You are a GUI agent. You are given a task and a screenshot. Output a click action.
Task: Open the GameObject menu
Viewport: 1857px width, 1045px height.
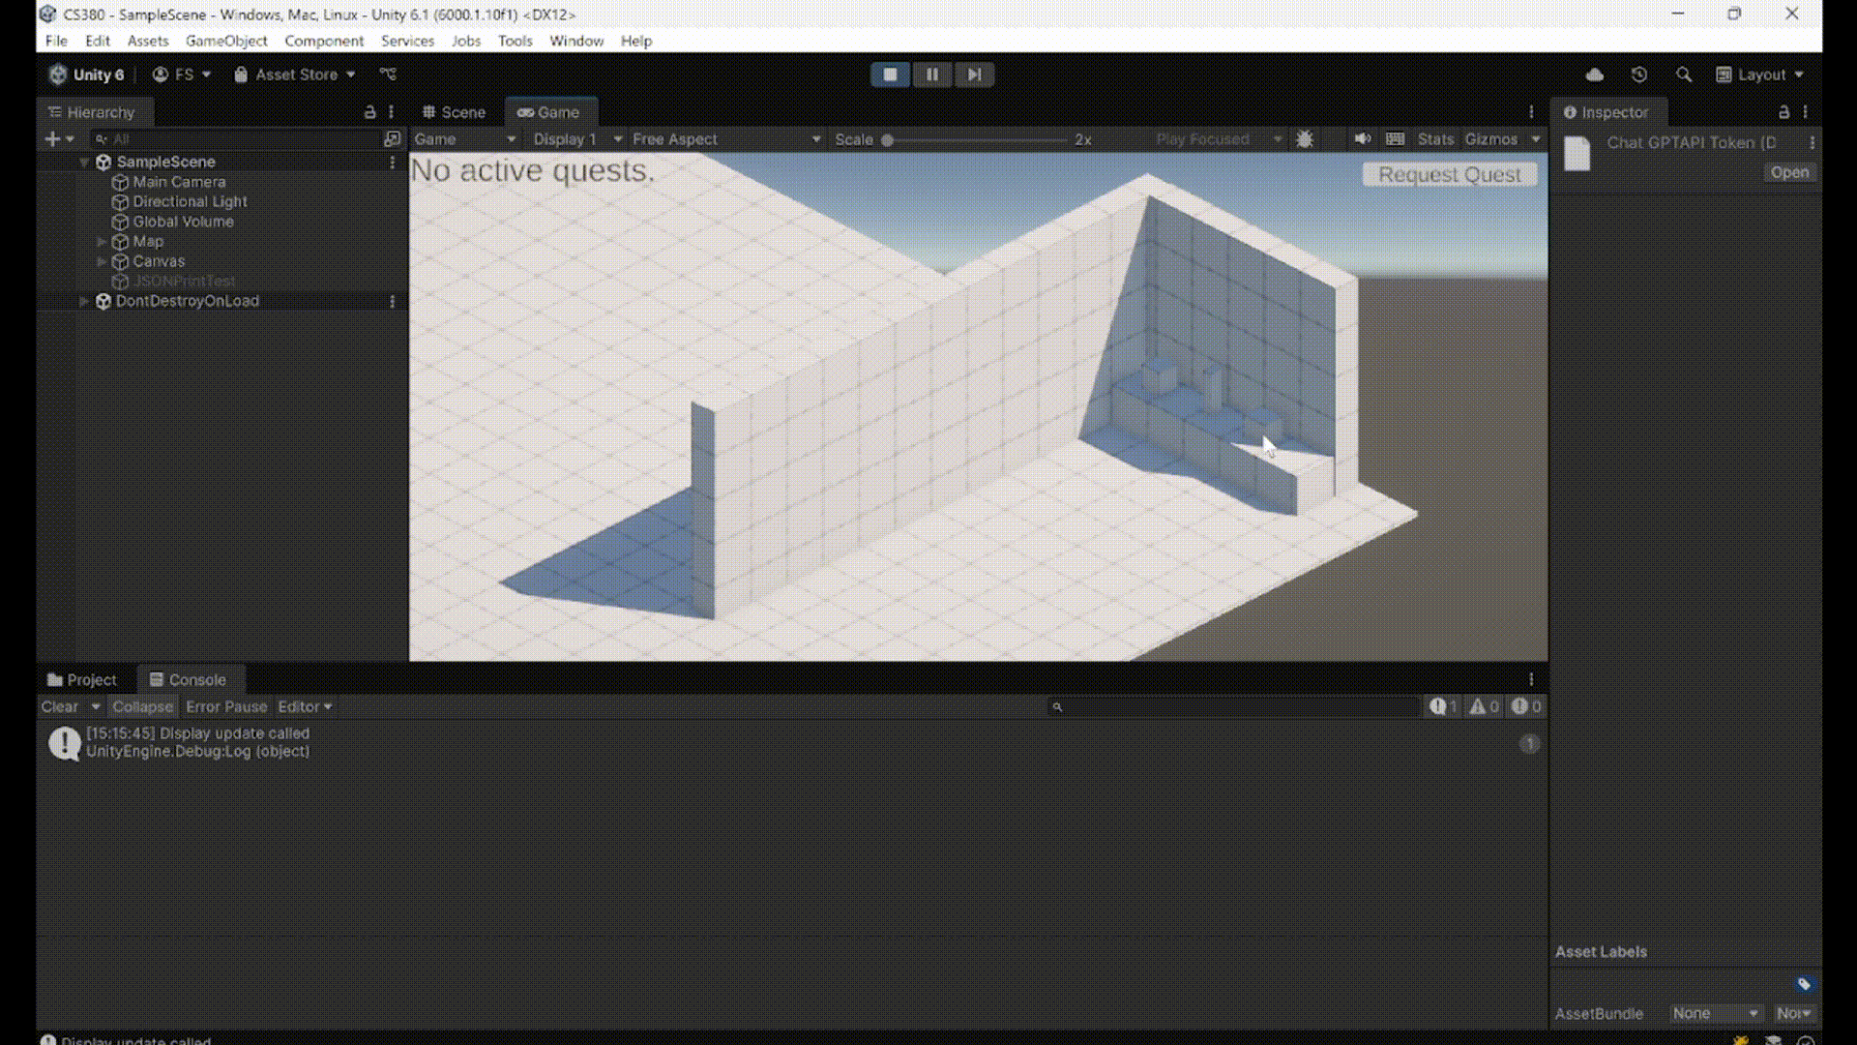pos(226,41)
